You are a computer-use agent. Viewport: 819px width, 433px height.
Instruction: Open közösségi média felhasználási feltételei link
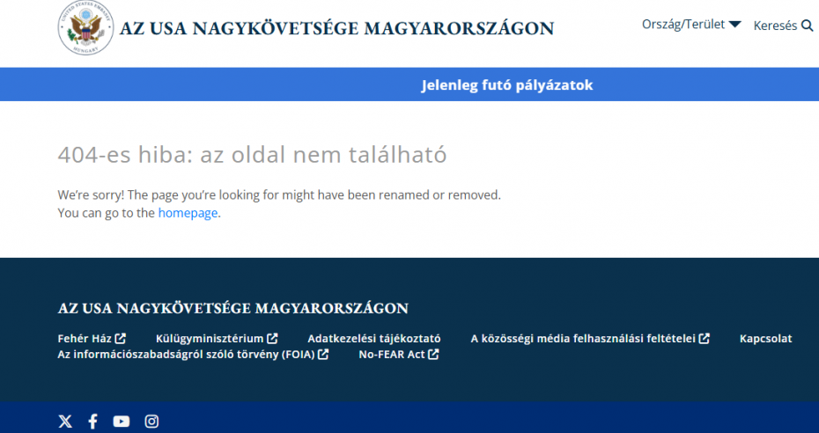582,338
